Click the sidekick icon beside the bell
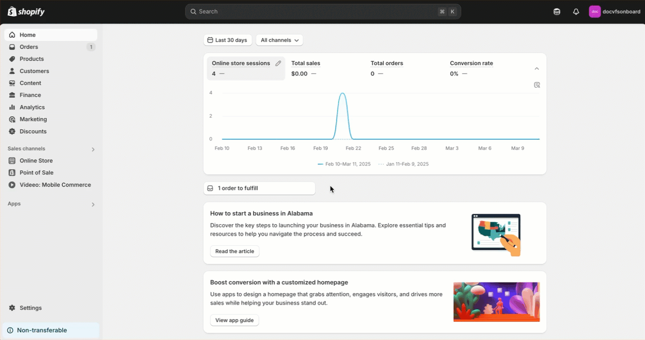This screenshot has width=645, height=340. [x=557, y=12]
